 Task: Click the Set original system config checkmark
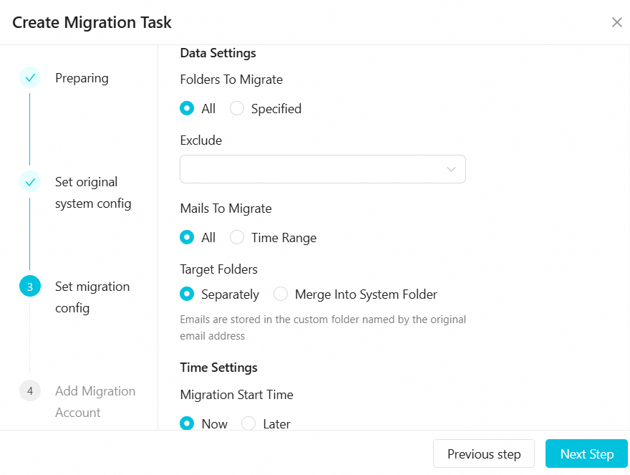point(30,182)
